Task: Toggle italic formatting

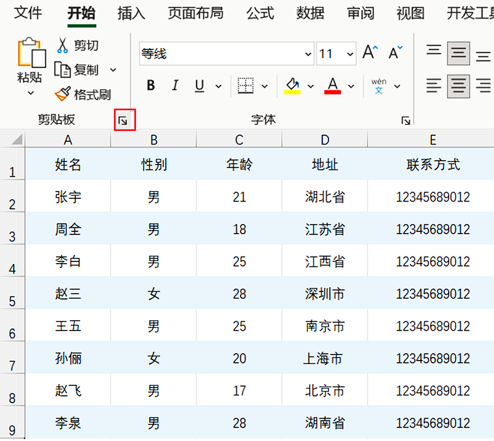Action: pos(174,85)
